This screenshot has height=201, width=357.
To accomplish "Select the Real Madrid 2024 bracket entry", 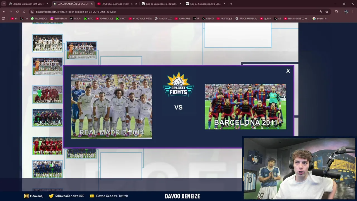I will 47,43.
